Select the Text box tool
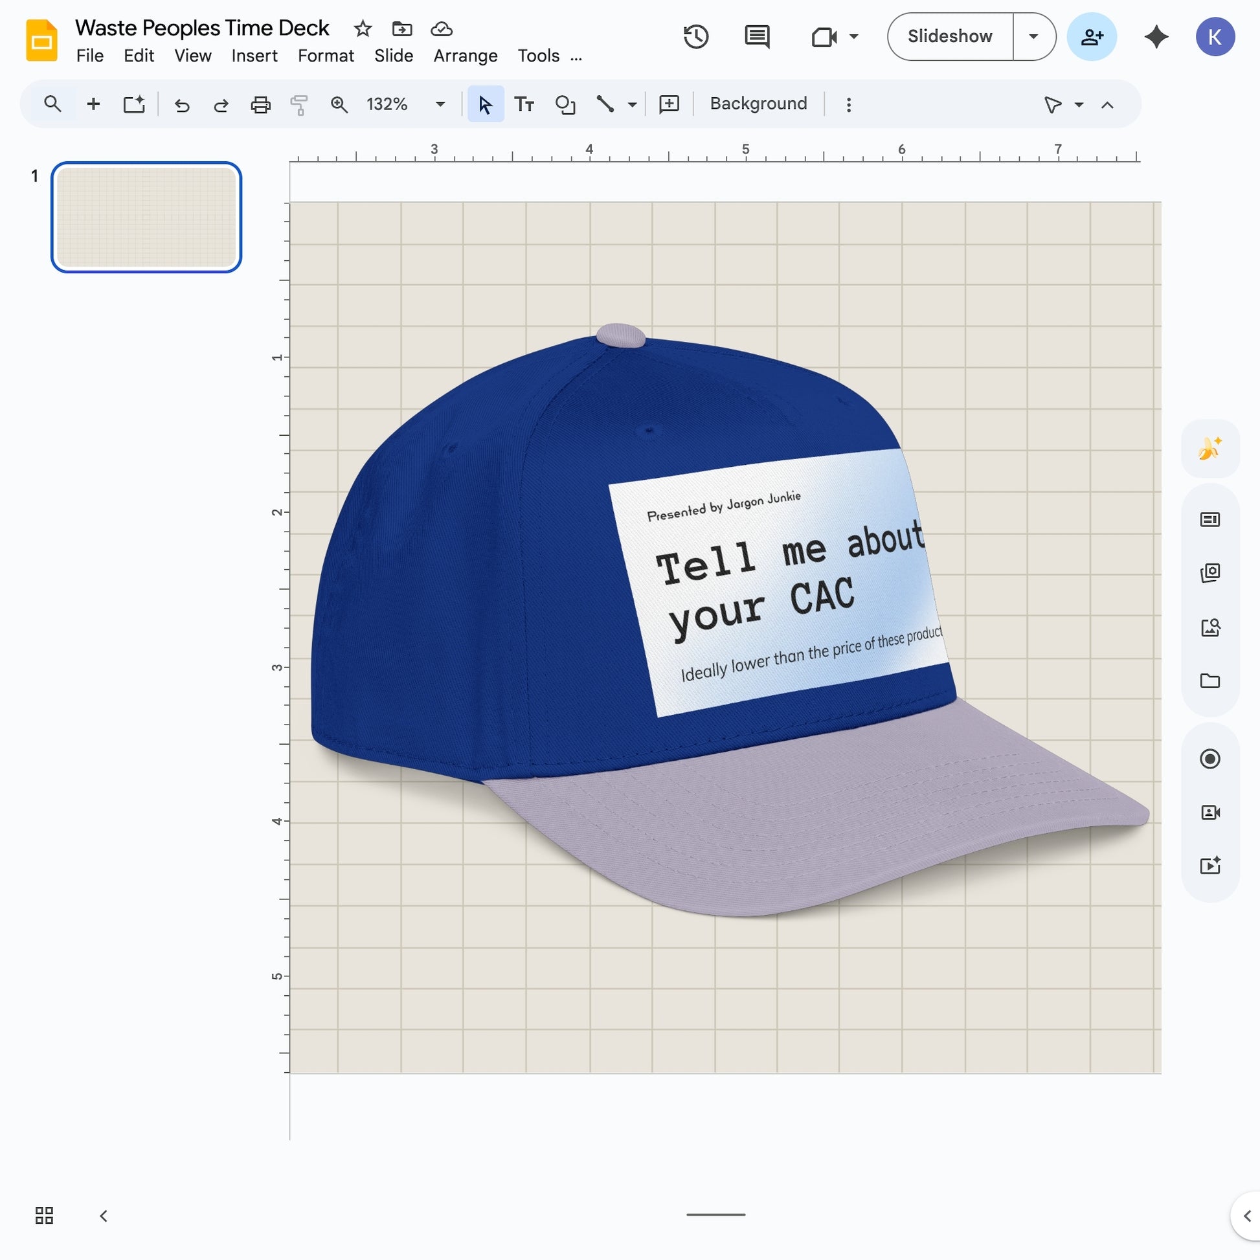The height and width of the screenshot is (1260, 1260). 524,103
